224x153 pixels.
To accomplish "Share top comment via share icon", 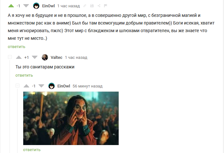I will pos(99,6).
